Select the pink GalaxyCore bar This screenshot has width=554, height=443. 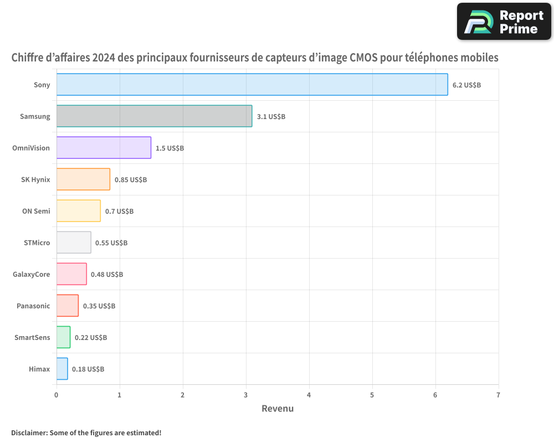(x=71, y=274)
